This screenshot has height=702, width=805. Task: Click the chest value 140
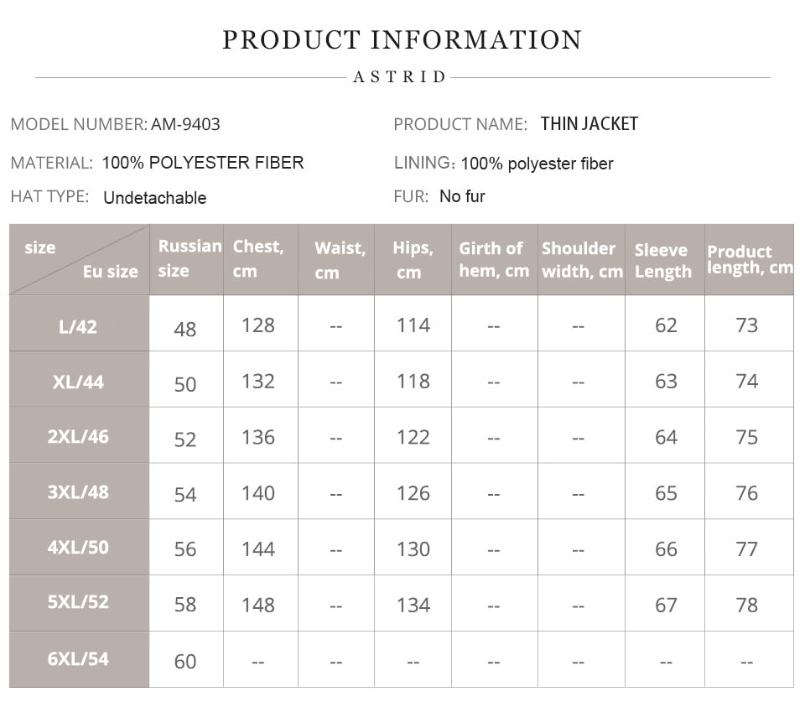pos(258,493)
